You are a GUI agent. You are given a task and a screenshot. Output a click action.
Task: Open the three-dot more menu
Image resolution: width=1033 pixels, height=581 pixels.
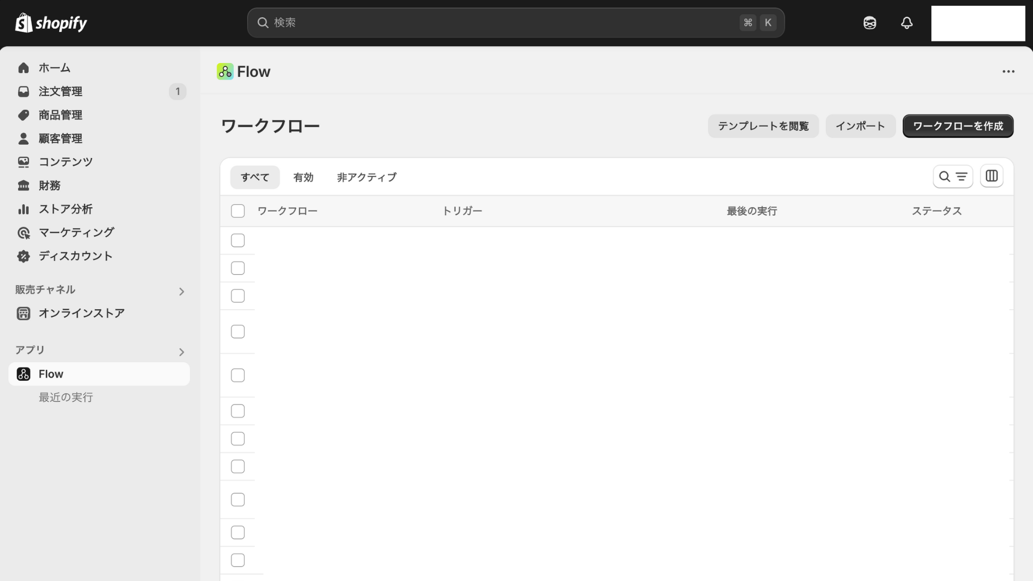pos(1008,72)
